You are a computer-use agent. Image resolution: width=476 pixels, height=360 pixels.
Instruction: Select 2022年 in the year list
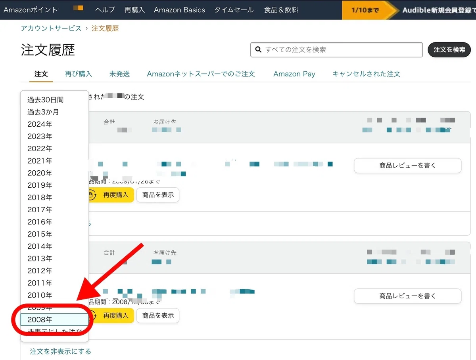tap(54, 149)
